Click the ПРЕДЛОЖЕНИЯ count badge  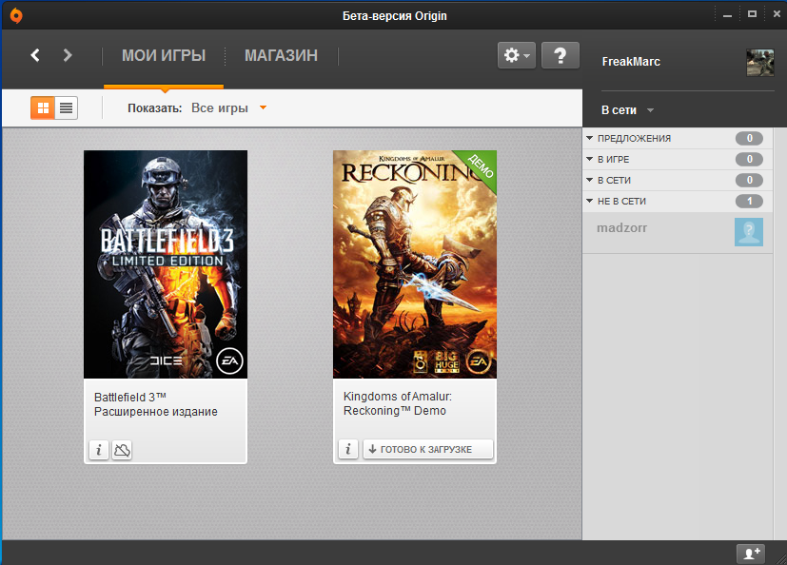(749, 139)
